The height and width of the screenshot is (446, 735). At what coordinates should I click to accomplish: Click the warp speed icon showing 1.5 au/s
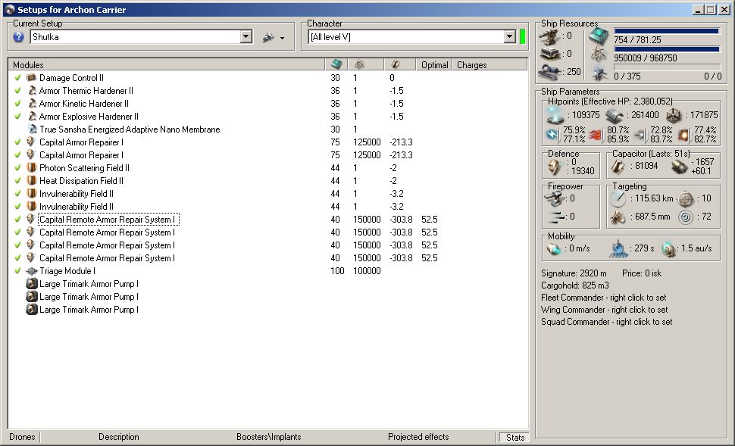(x=668, y=249)
